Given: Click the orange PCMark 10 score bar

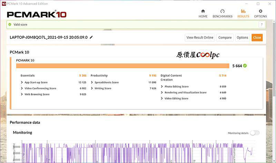Looking at the screenshot, I should (x=123, y=66).
